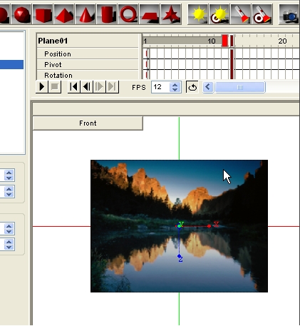300x326 pixels.
Task: Create a flat plane primitive
Action: [x=150, y=14]
